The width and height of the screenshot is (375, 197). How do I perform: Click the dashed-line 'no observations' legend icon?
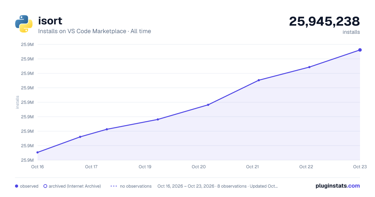click(114, 186)
